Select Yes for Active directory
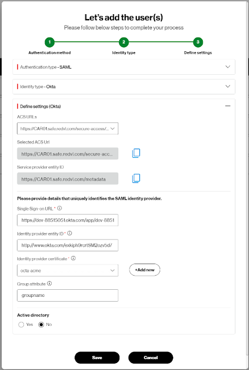This screenshot has height=370, width=249. pyautogui.click(x=21, y=325)
